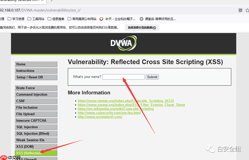Click the More Information heading
Viewport: 249px width, 160px height.
(x=89, y=93)
